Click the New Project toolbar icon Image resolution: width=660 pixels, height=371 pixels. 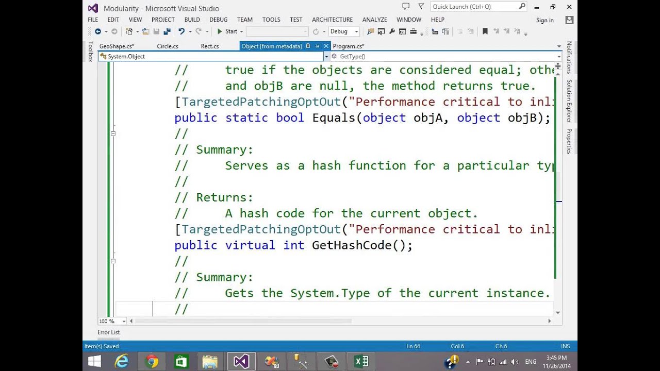[x=129, y=31]
